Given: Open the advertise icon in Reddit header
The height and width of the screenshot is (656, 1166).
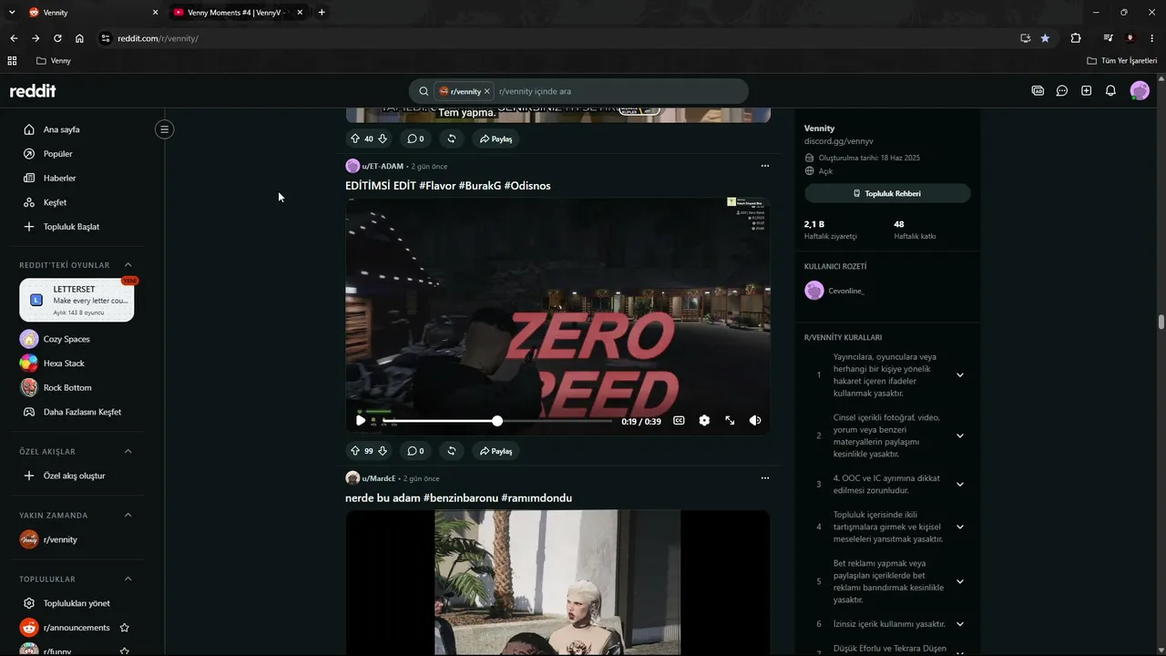Looking at the screenshot, I should (1038, 91).
